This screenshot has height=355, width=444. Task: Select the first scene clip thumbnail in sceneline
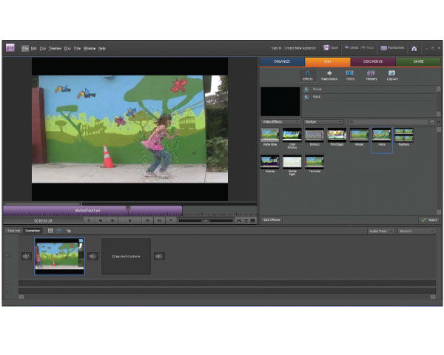pos(59,256)
